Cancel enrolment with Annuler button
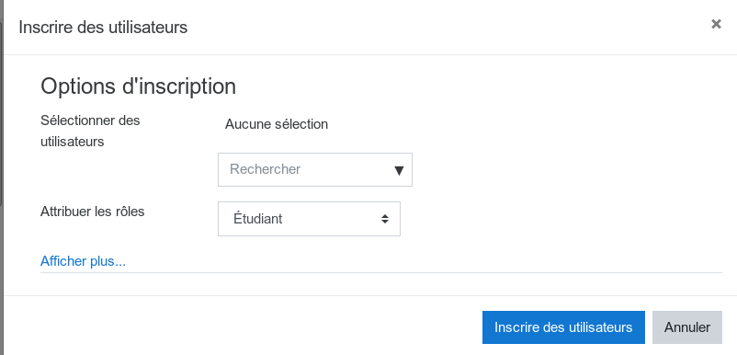The image size is (737, 355). 687,327
